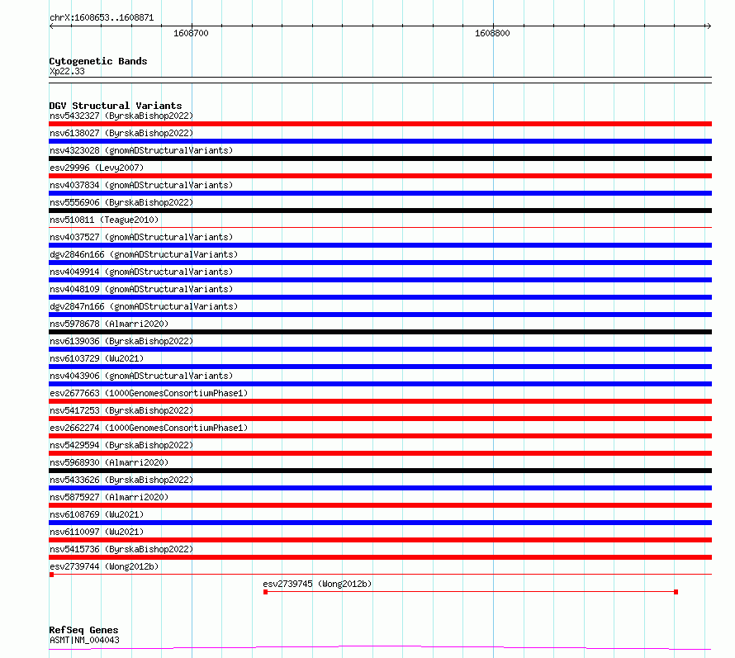Click the DGV Structural Variants track title

click(116, 106)
